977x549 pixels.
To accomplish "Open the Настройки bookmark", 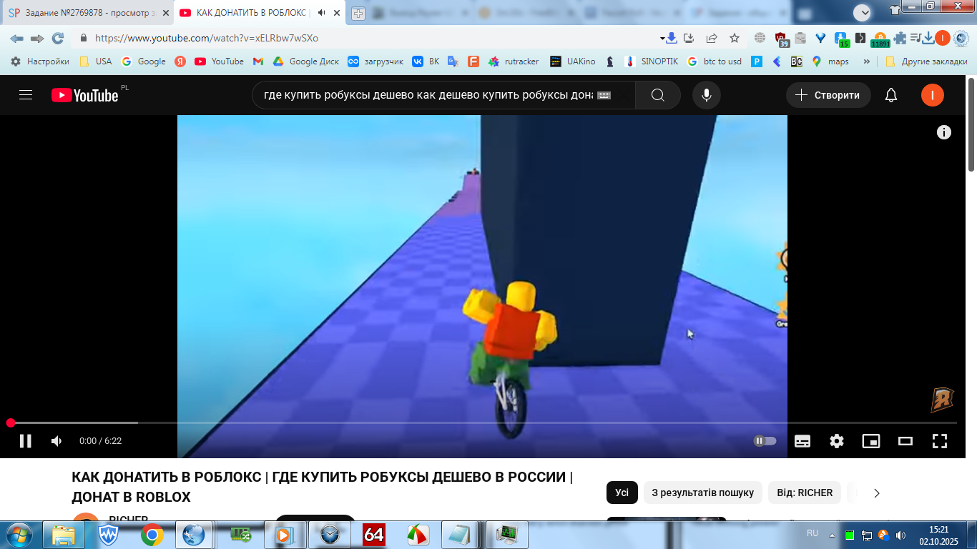I will pyautogui.click(x=40, y=61).
